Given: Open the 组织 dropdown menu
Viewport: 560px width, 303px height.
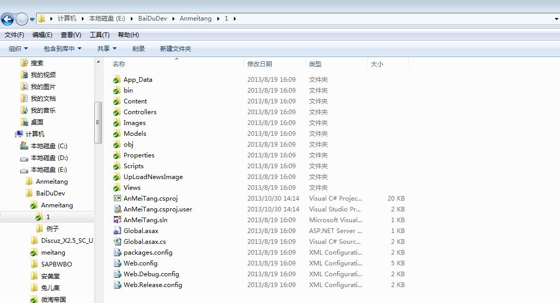Looking at the screenshot, I should (18, 49).
